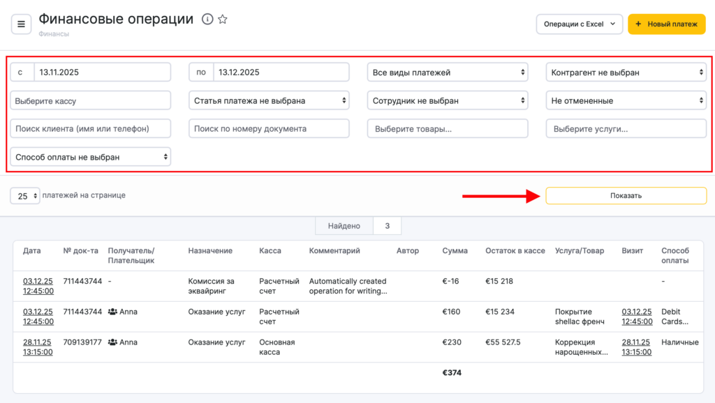Focus the Поиск клиента search field
Image resolution: width=715 pixels, height=403 pixels.
(x=90, y=129)
